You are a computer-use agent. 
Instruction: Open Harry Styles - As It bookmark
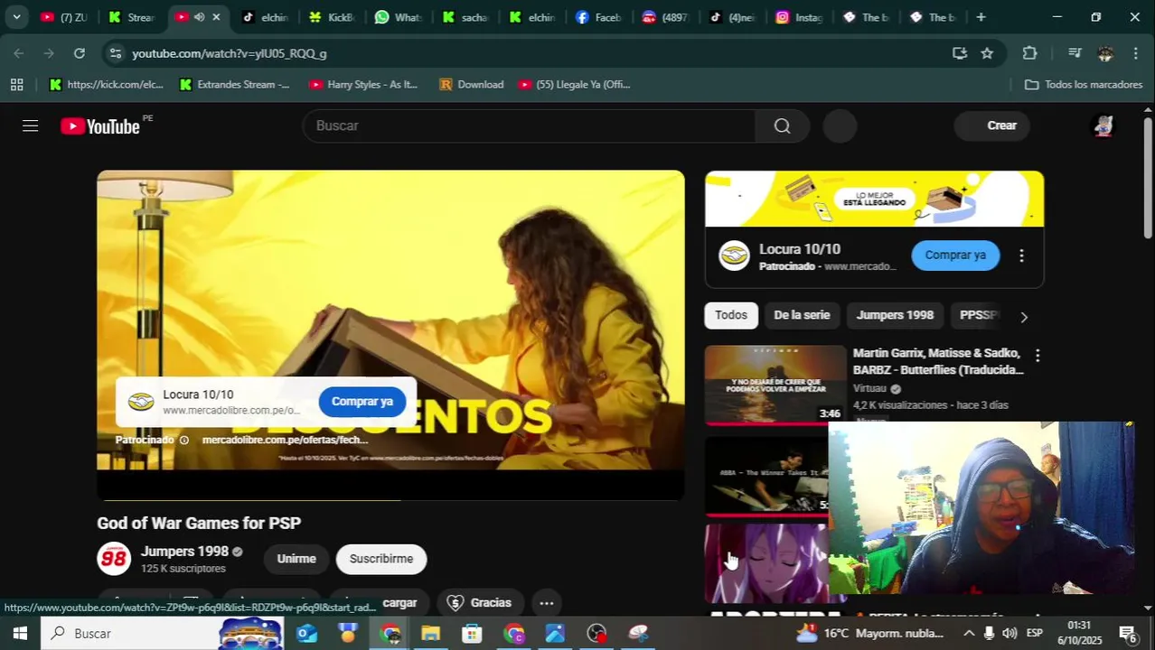[x=363, y=84]
